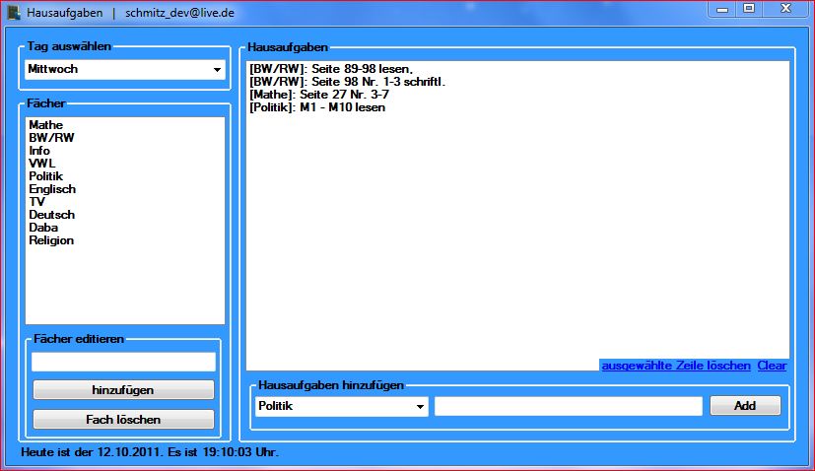The width and height of the screenshot is (815, 471).
Task: Select the Mathe Seite 27 homework line
Action: pyautogui.click(x=319, y=95)
